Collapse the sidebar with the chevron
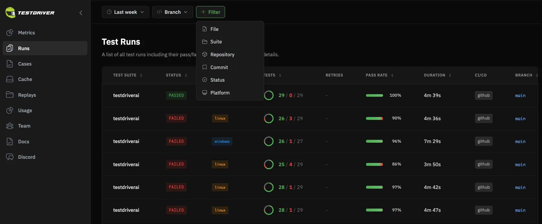Screen dimensions: 542x224 tap(81, 13)
